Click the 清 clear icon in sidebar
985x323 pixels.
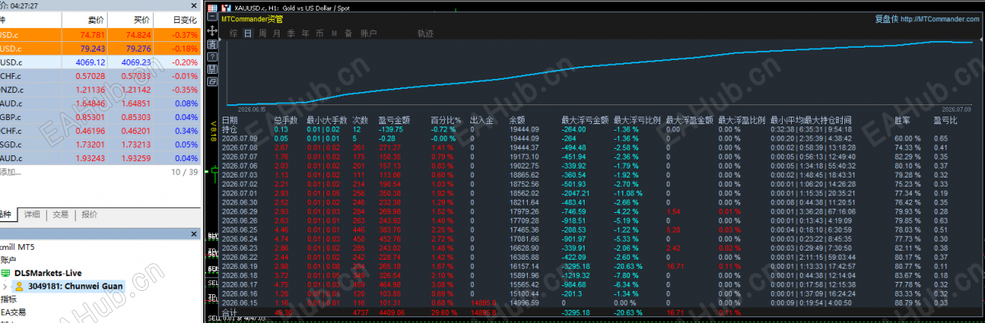click(212, 44)
